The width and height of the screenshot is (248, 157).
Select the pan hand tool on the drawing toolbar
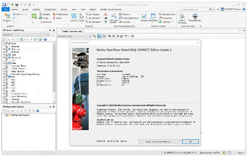[133, 36]
